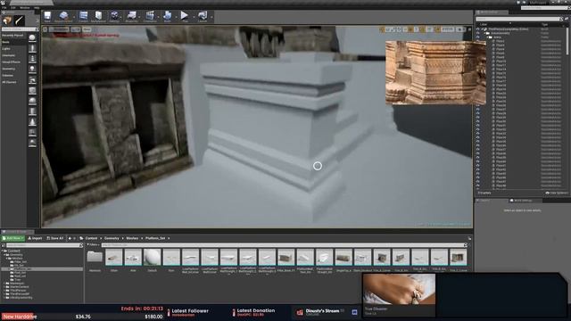Screen dimensions: 571x321
Task: Select the Empty Actor placement icon
Action: [32, 37]
